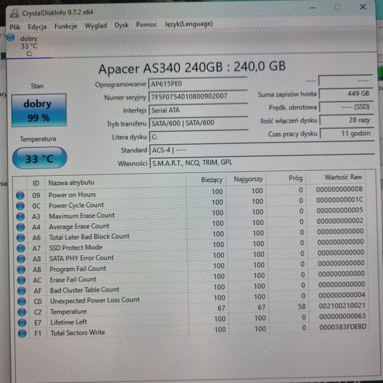Viewport: 383px width, 383px height.
Task: Open the Język(Language) menu
Action: pos(189,24)
